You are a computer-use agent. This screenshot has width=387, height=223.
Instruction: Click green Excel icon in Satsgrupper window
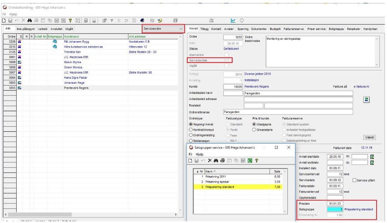(250, 161)
